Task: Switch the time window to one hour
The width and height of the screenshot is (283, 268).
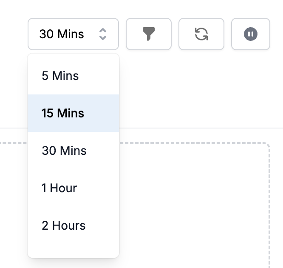Action: [73, 188]
